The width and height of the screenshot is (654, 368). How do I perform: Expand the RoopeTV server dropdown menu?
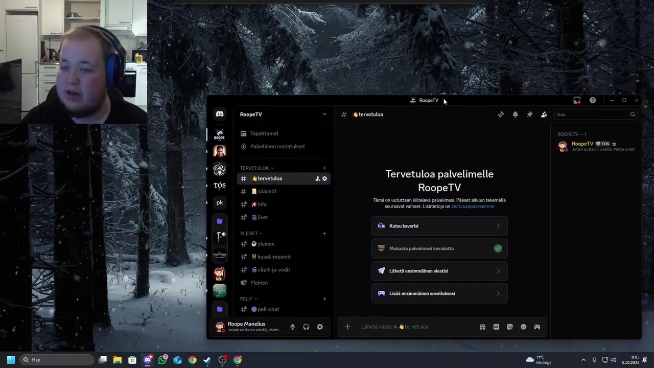324,114
